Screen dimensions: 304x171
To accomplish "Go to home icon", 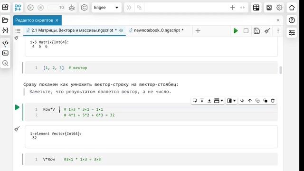I will point(292,8).
